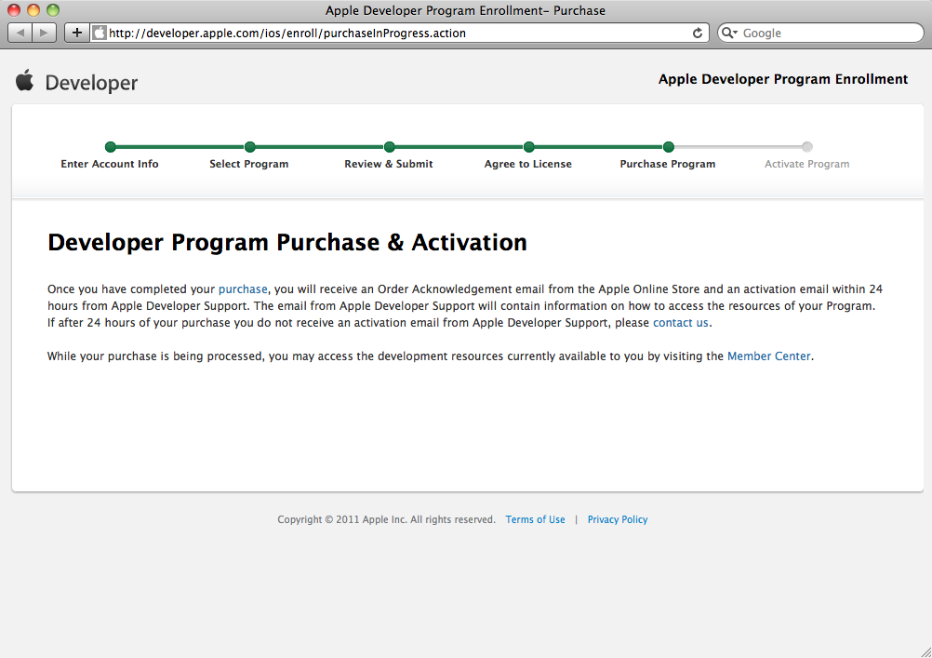Click the Select Program label
This screenshot has width=932, height=658.
click(248, 164)
